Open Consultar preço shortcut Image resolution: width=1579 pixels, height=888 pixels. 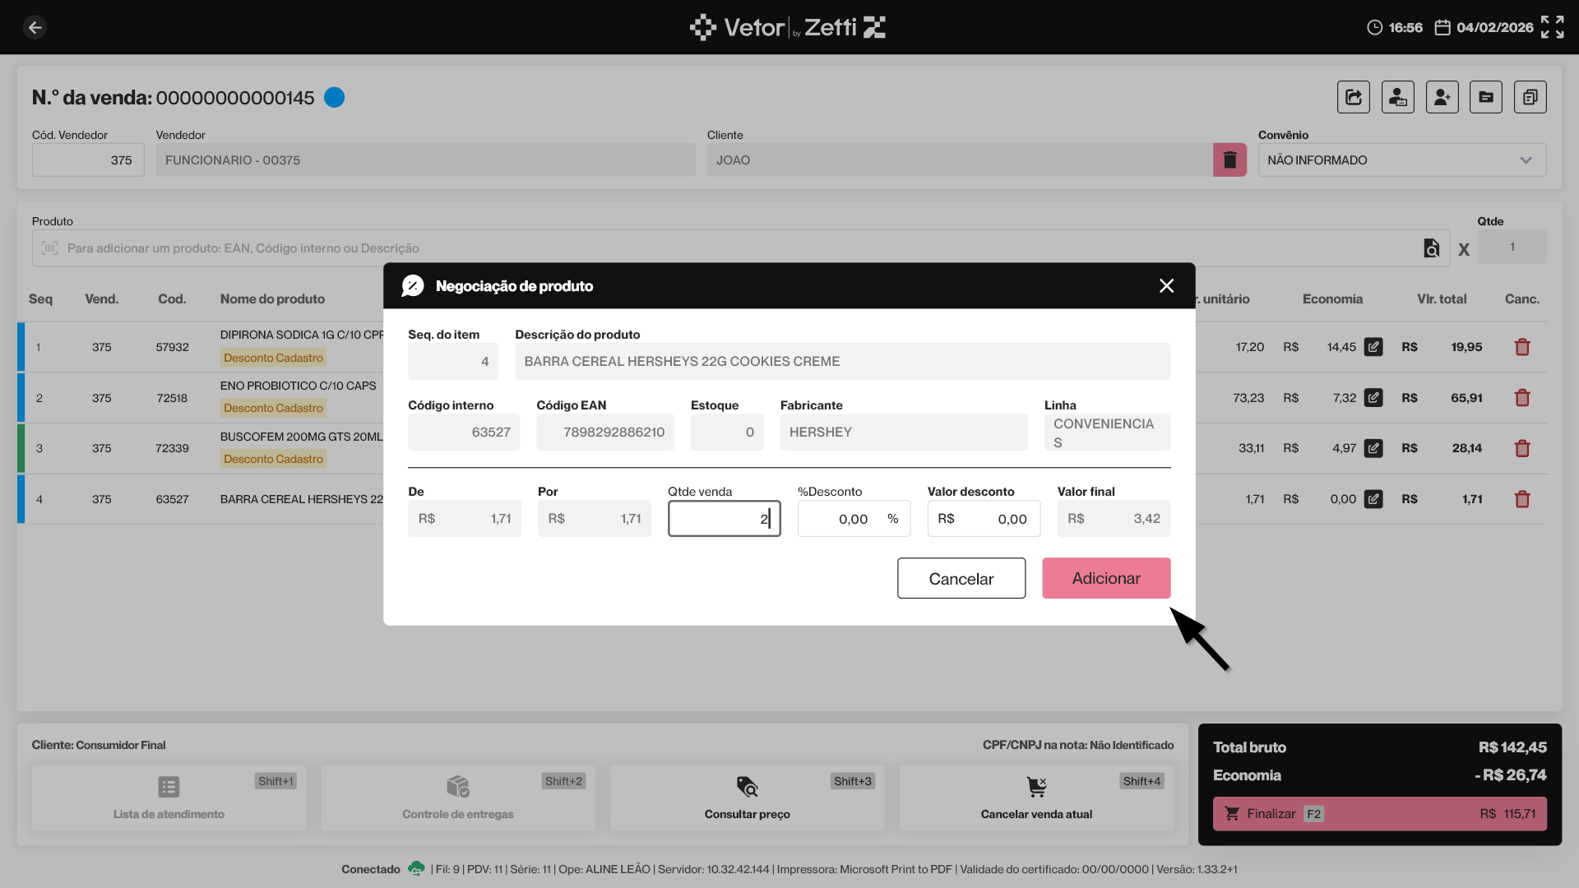pyautogui.click(x=747, y=797)
